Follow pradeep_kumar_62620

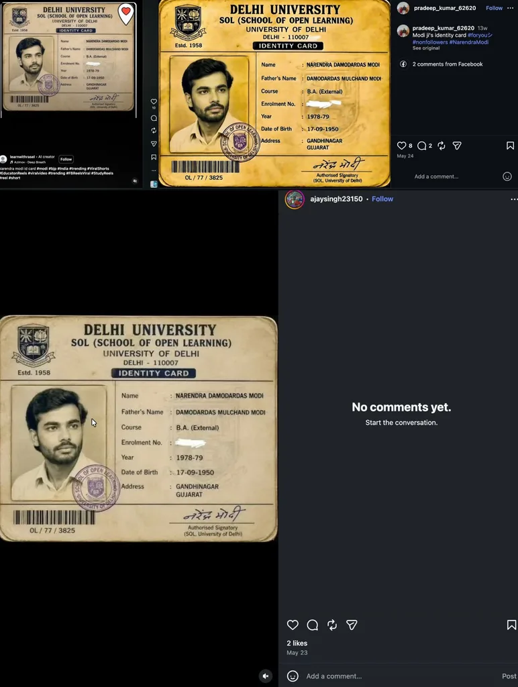[494, 8]
